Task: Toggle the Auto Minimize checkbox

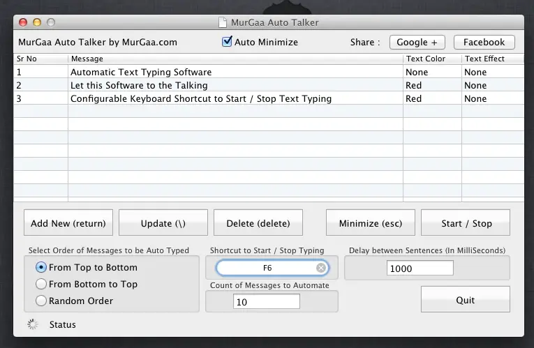Action: point(227,42)
